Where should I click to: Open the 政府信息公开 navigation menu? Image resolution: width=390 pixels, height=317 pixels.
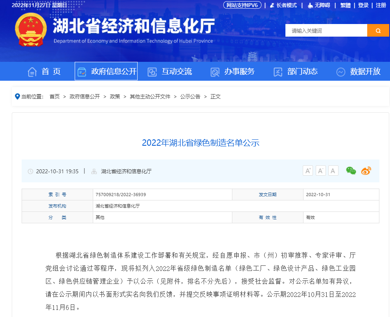click(106, 71)
